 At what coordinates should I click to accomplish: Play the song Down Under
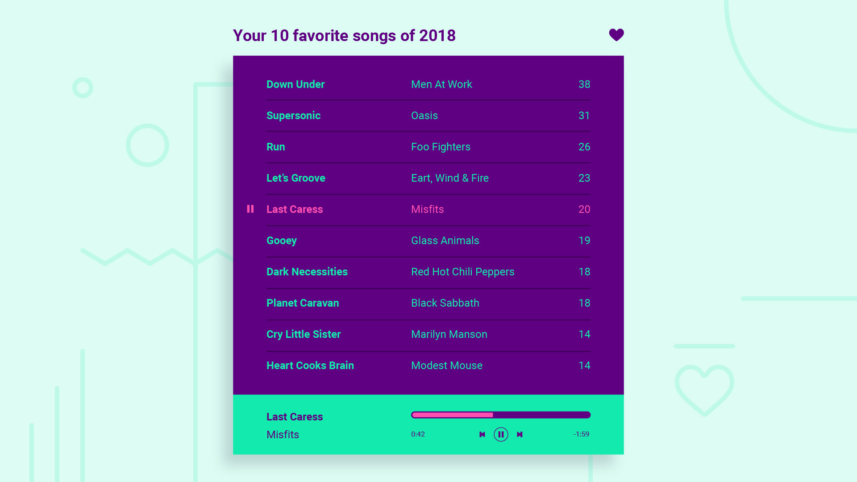[x=295, y=84]
